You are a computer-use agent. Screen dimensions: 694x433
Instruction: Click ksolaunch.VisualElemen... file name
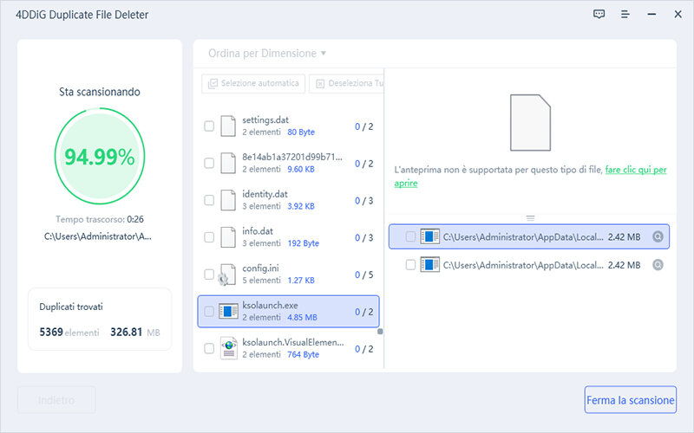click(293, 342)
